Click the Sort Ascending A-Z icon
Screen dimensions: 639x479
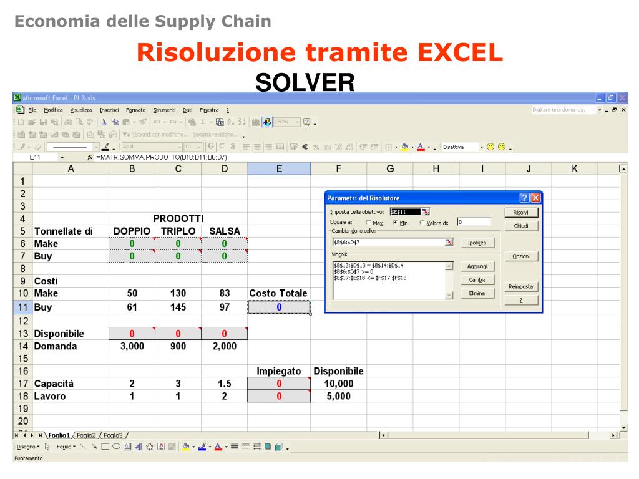(231, 122)
